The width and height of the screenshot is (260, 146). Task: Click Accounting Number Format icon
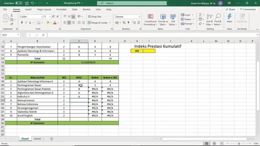tap(117, 23)
